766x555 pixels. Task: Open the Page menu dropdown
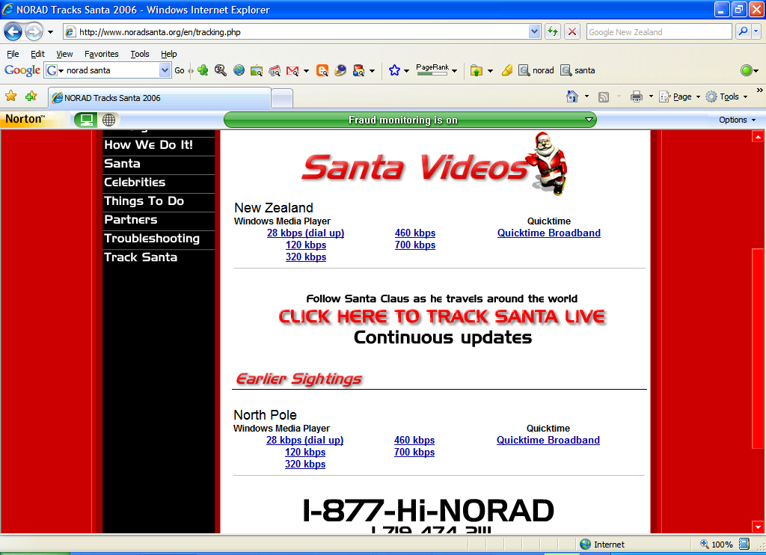pos(680,96)
